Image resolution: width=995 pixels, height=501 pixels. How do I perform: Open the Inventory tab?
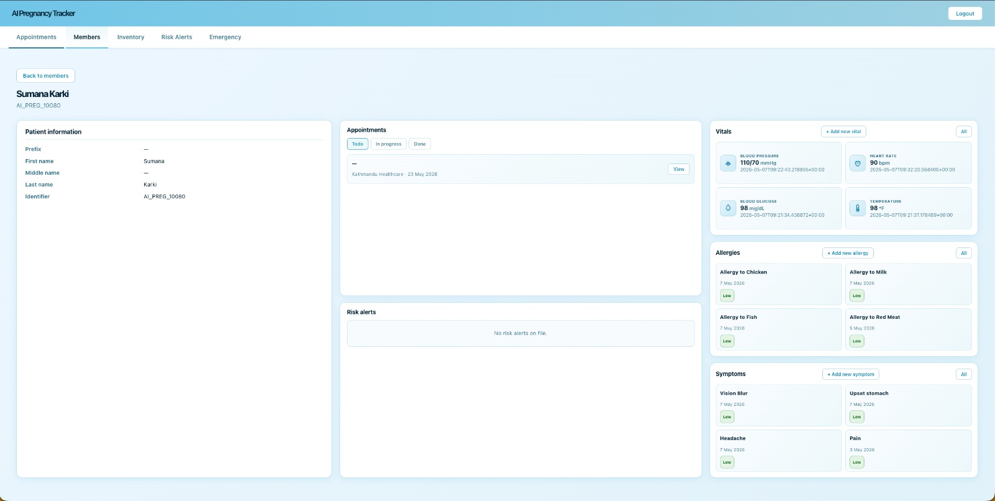(x=131, y=37)
